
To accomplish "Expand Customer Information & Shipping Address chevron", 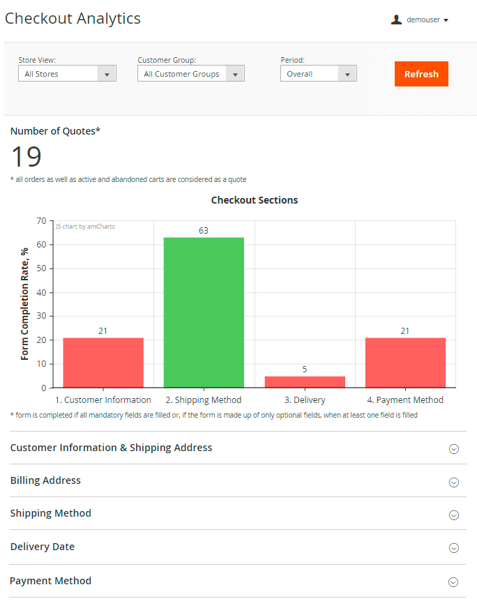I will [454, 449].
